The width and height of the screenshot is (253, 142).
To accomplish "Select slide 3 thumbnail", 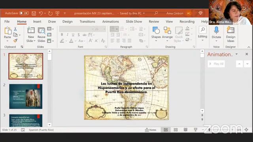I will coord(26,120).
